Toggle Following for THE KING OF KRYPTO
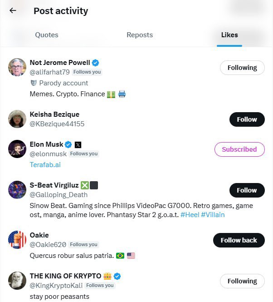This screenshot has height=302, width=273. (242, 281)
